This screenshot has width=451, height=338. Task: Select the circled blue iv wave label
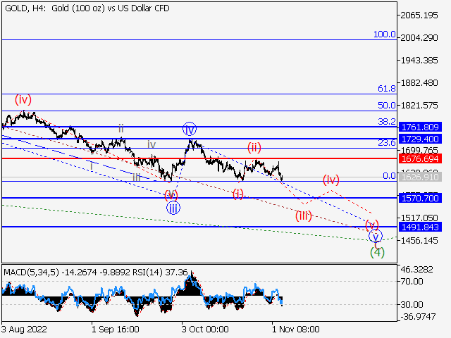(190, 130)
